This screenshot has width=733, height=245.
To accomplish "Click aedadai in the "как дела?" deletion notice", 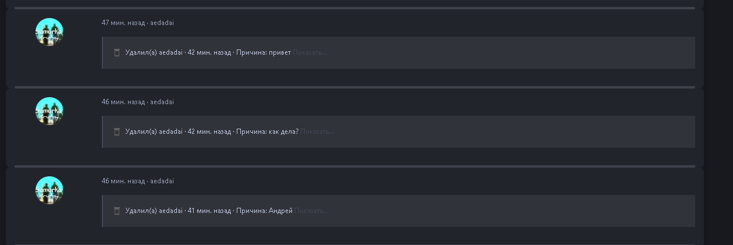I will 171,132.
